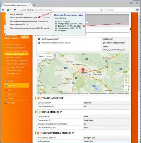Click 'Нидерланды (82.196.3.150)' circuit node

tap(70, 24)
